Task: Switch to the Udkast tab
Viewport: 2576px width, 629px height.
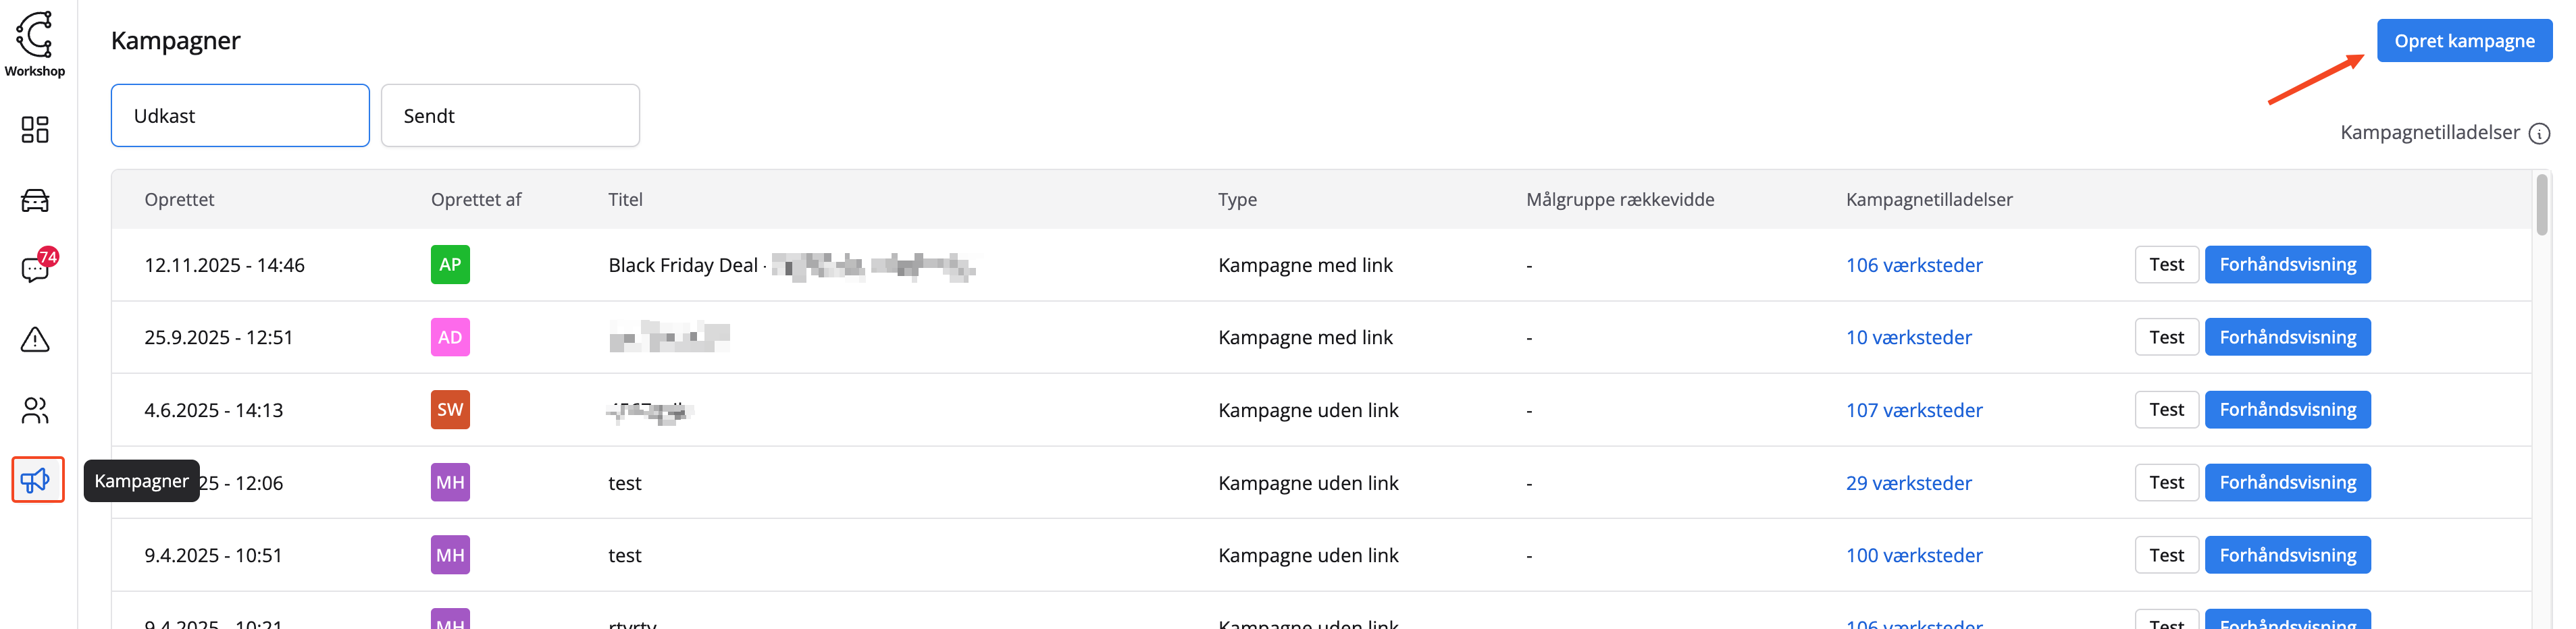Action: click(x=240, y=116)
